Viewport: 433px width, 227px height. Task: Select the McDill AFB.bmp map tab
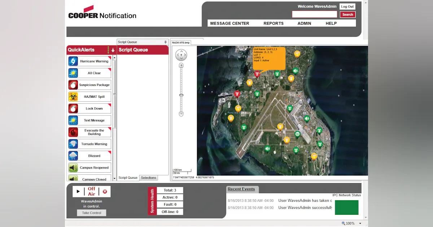(x=181, y=43)
